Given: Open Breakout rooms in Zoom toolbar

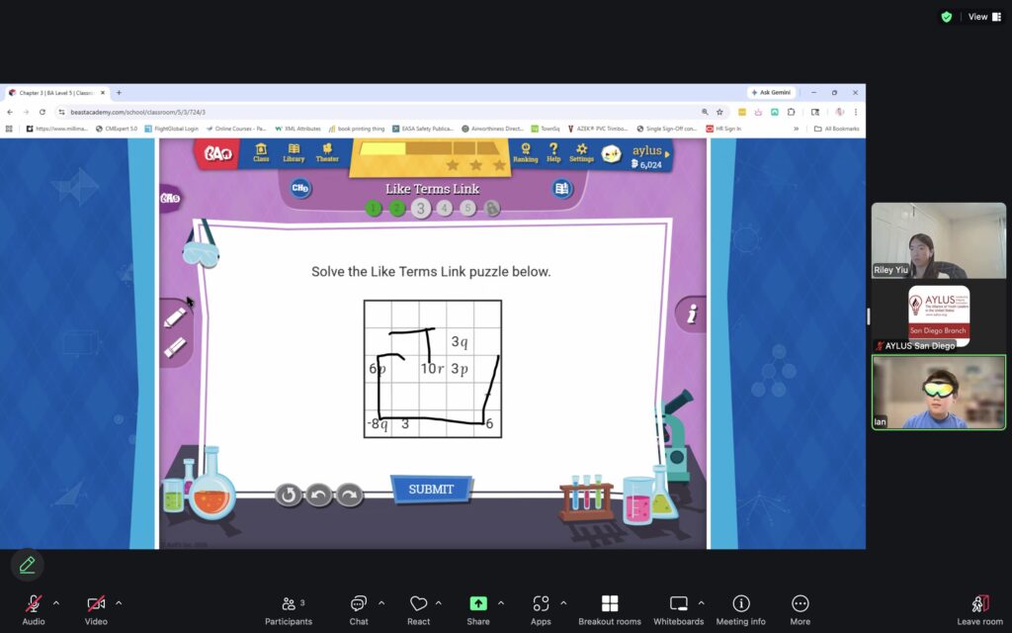Looking at the screenshot, I should (610, 609).
